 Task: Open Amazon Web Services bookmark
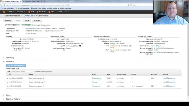65,9
